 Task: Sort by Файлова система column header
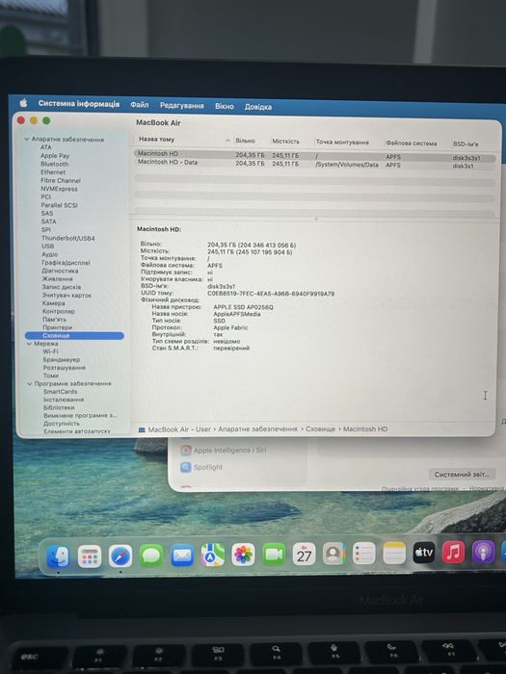411,143
